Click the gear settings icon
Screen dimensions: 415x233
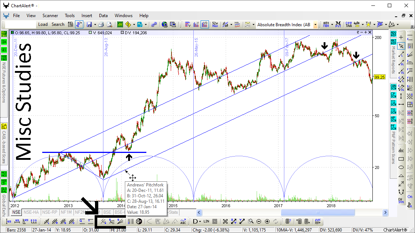154,24
